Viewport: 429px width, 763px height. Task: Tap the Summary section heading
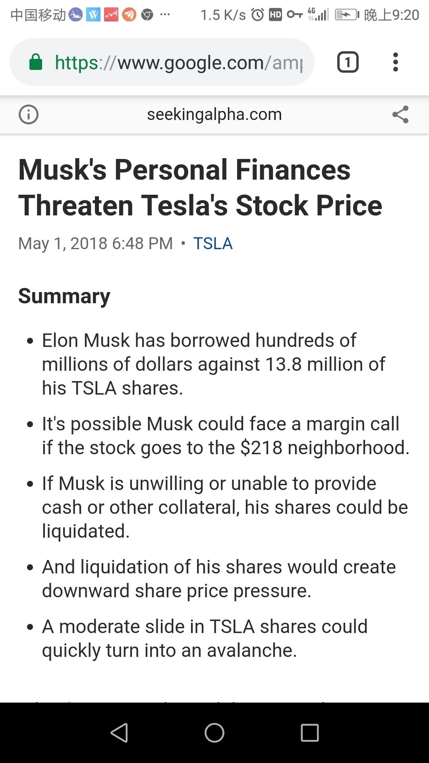pyautogui.click(x=64, y=296)
